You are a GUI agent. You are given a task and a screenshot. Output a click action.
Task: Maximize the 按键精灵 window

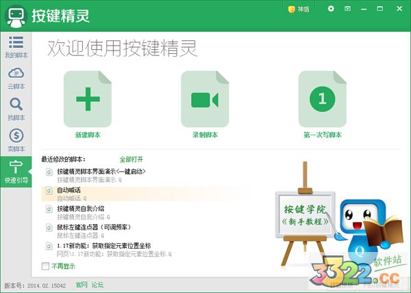(x=379, y=9)
